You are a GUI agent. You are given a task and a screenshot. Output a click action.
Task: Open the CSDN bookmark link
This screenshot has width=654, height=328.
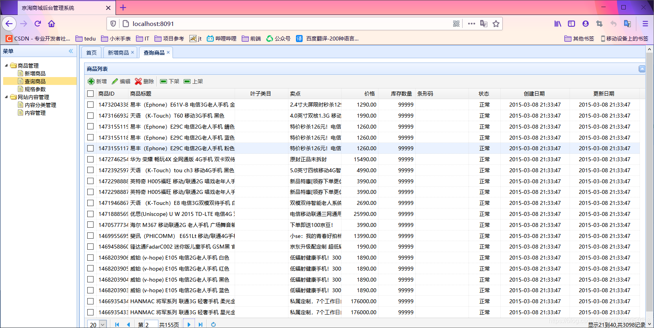click(38, 39)
